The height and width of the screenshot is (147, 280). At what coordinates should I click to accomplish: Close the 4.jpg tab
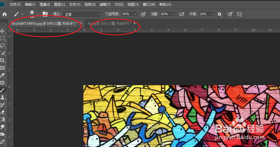click(x=135, y=23)
